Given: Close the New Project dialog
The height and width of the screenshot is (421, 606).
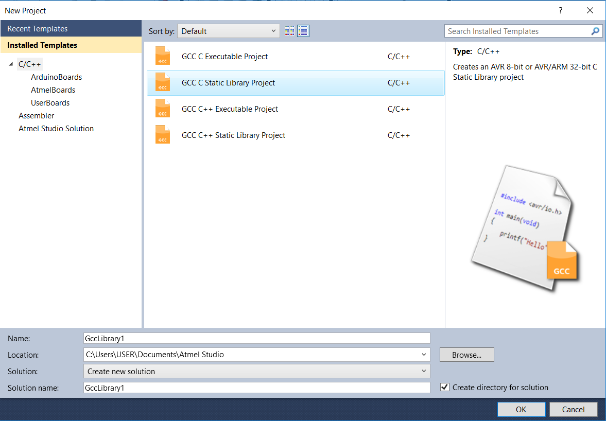Looking at the screenshot, I should (x=590, y=10).
